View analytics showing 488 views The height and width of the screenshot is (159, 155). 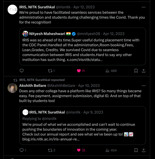coord(108,71)
